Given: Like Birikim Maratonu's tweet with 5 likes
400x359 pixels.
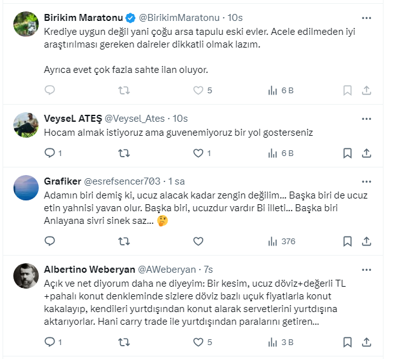Looking at the screenshot, I should 198,91.
